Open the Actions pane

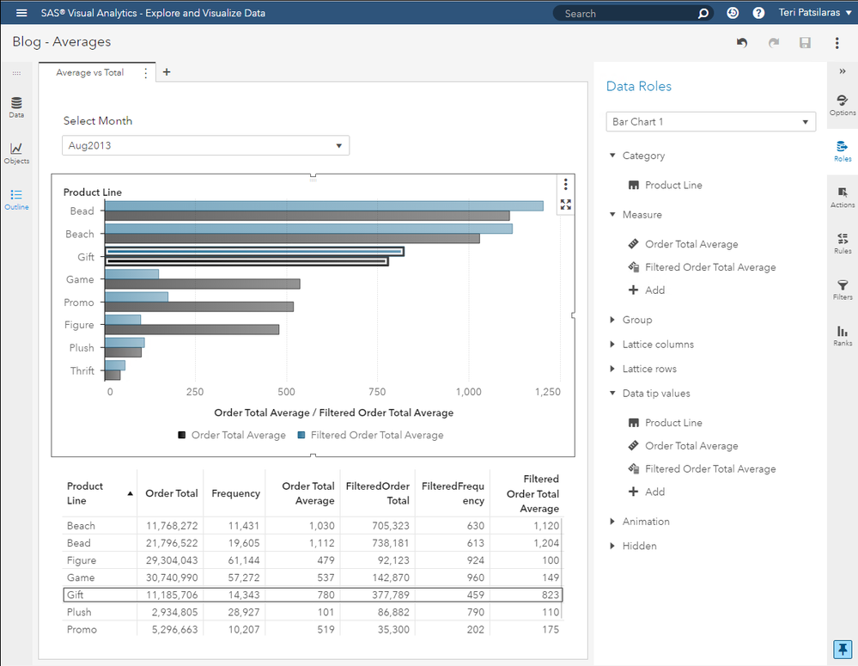(x=842, y=198)
